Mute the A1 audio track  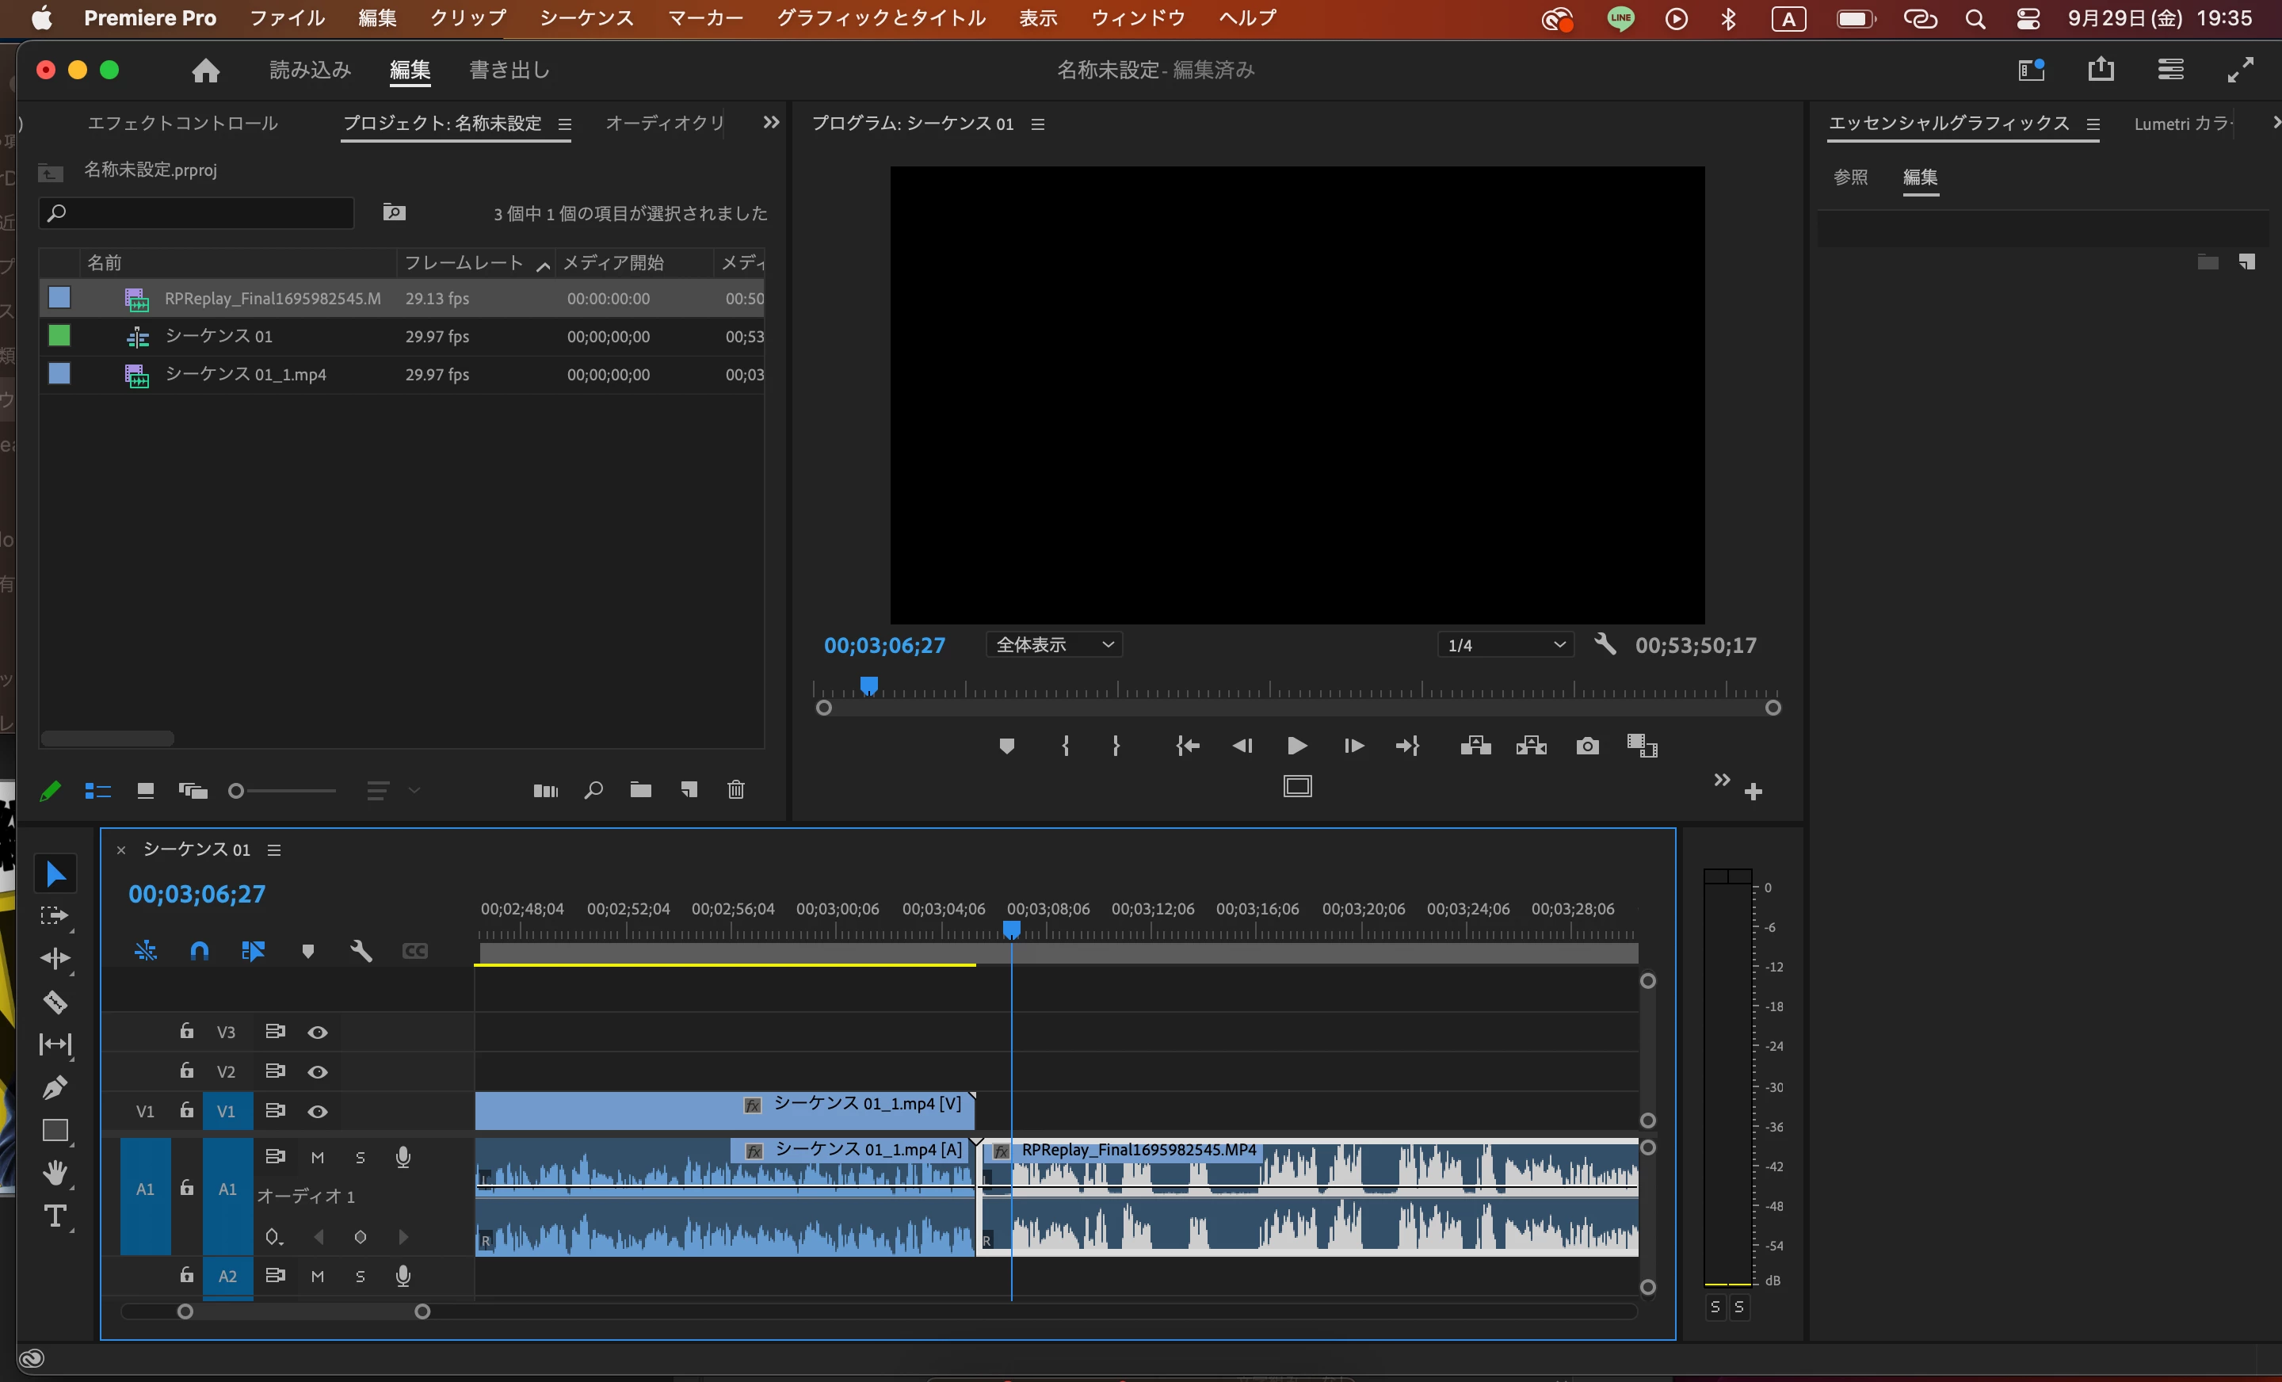pyautogui.click(x=318, y=1158)
